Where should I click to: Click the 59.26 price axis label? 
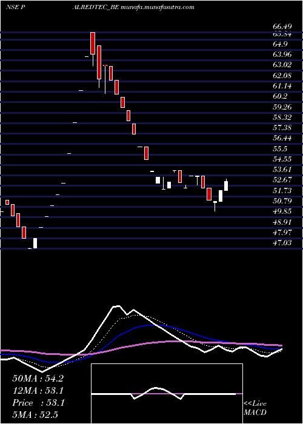(x=282, y=107)
